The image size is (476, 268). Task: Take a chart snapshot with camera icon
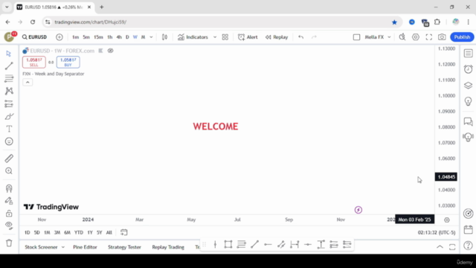click(x=442, y=37)
